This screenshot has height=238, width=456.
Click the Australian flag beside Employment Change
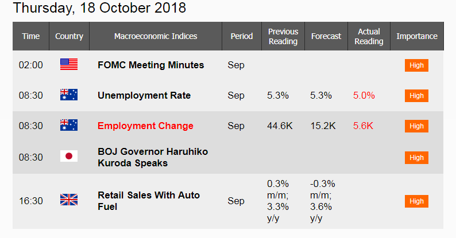69,125
